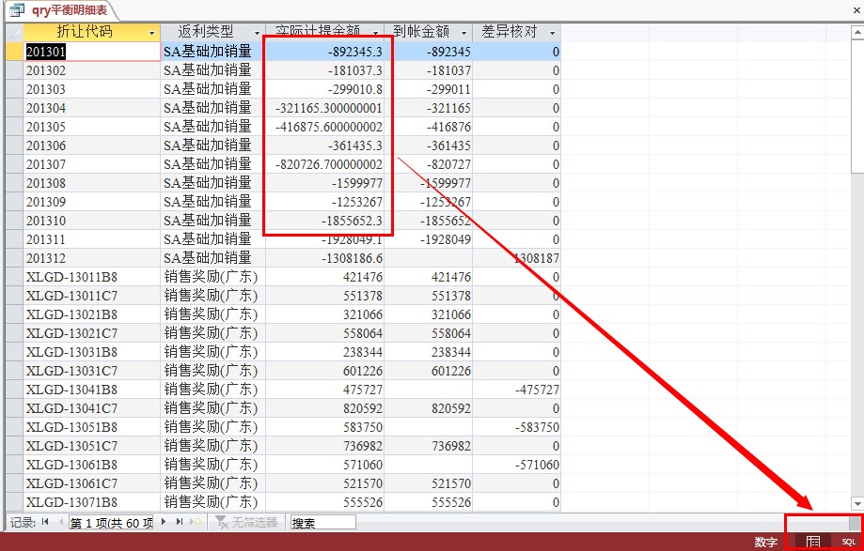The image size is (864, 551).
Task: Open 返利类型 column filter dropdown
Action: [256, 33]
